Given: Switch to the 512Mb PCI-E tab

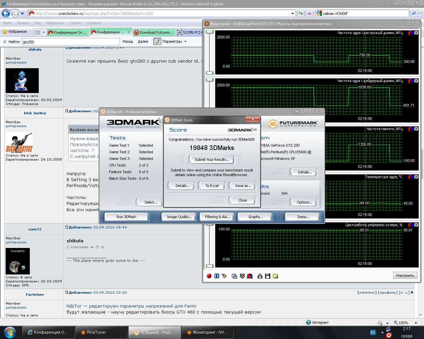Looking at the screenshot, I should 189,32.
